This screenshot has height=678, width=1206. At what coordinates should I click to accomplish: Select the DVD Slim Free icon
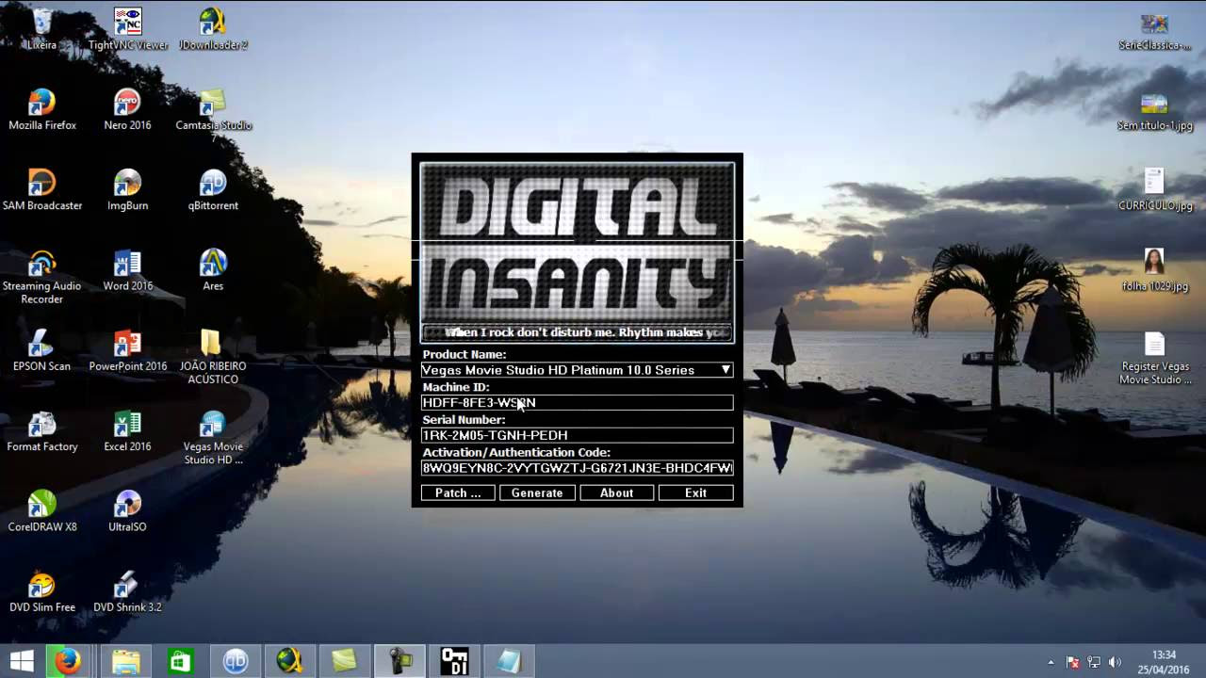pyautogui.click(x=41, y=592)
